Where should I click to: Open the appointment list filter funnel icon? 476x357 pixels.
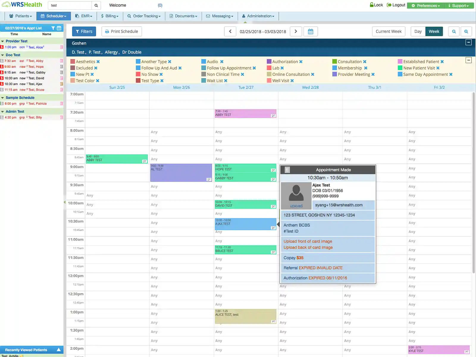click(x=53, y=28)
